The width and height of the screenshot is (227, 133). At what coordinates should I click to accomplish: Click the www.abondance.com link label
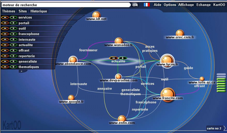click(x=73, y=64)
